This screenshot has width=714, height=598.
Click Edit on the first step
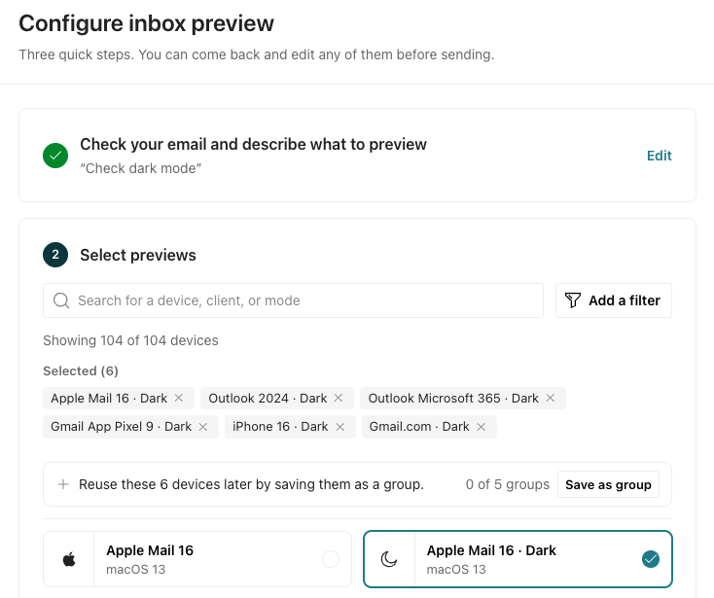click(x=659, y=156)
